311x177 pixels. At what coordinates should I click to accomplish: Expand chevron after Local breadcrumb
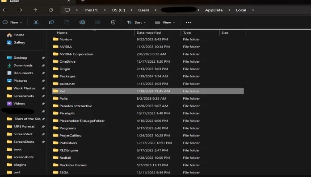(253, 10)
